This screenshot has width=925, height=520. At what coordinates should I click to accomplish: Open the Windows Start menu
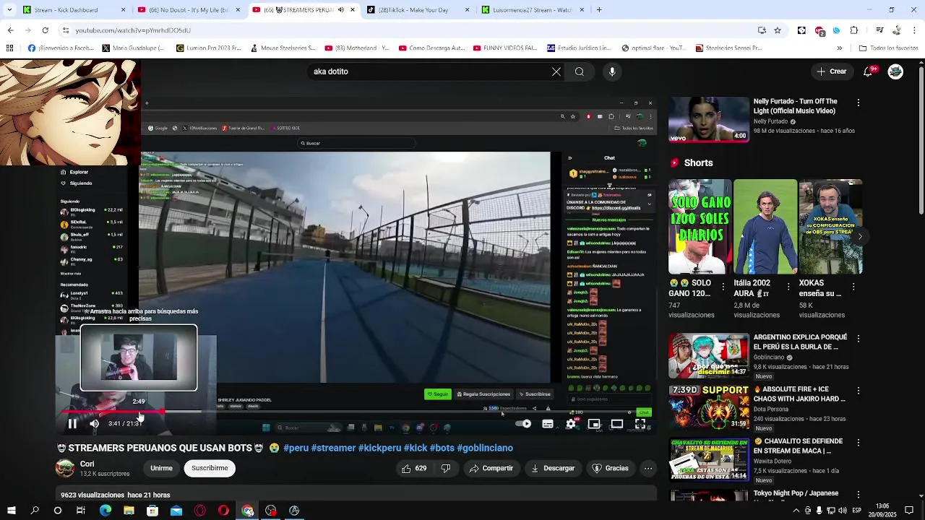coord(11,511)
